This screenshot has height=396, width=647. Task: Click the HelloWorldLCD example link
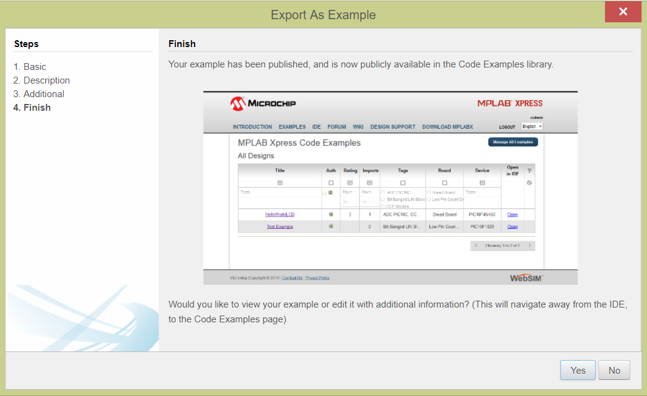point(279,215)
